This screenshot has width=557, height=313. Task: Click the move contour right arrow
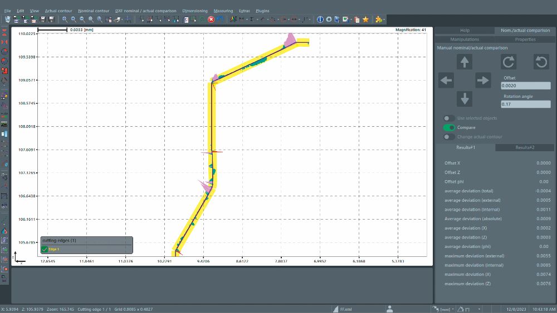coord(483,81)
